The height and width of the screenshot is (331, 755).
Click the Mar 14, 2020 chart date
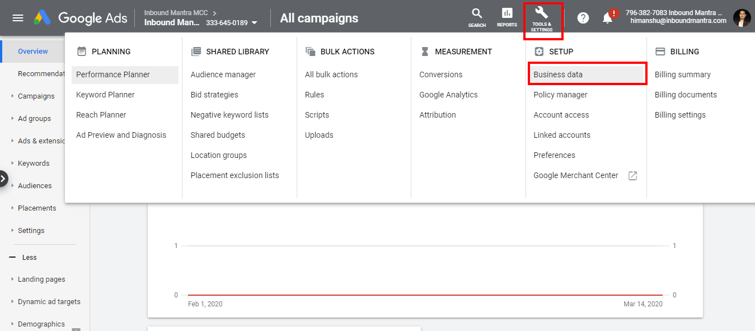[x=643, y=304]
